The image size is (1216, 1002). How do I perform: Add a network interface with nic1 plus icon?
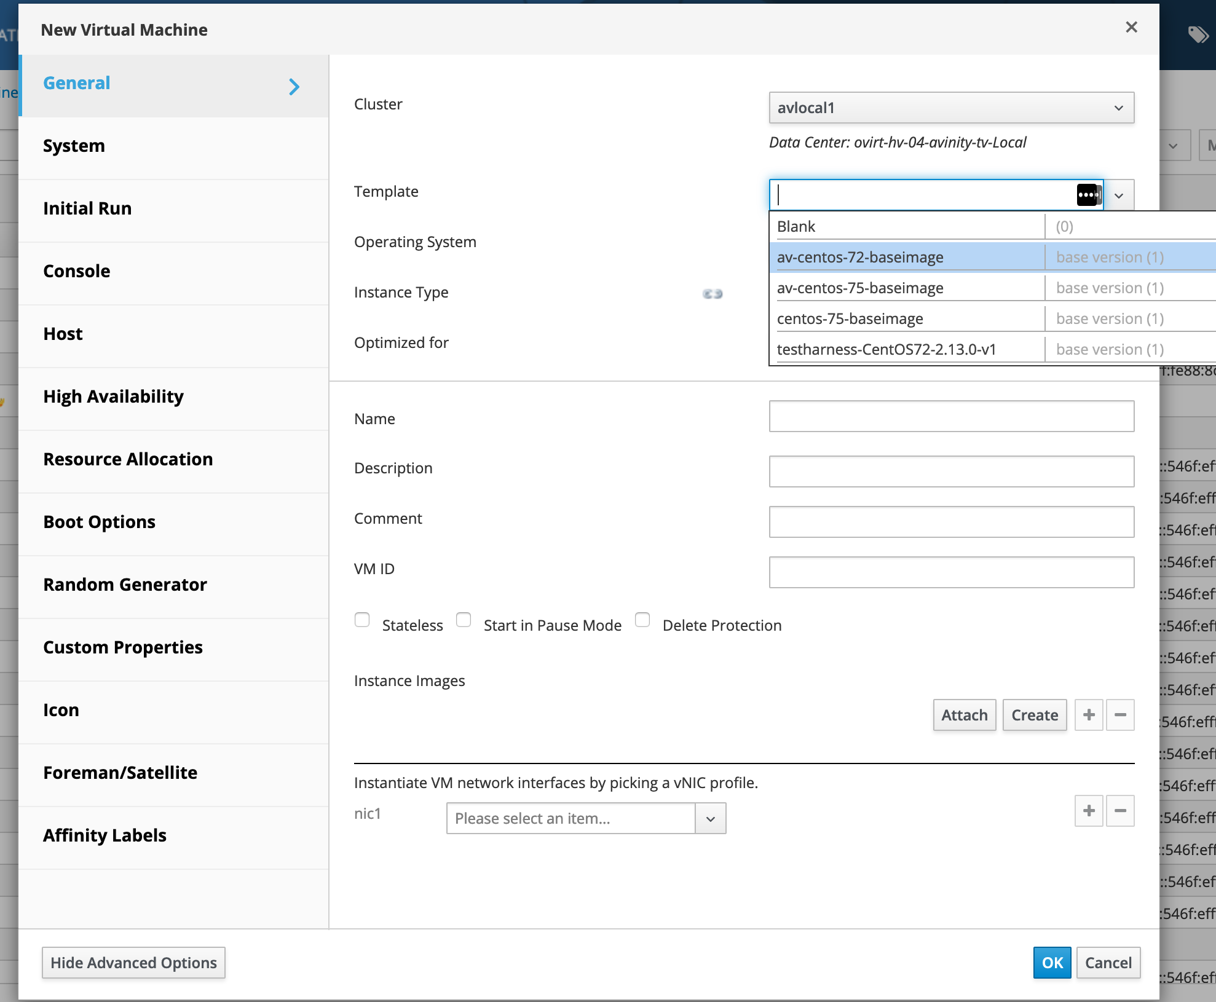point(1089,811)
